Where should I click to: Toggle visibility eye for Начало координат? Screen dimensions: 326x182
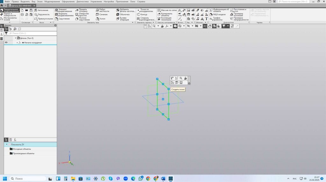click(x=6, y=42)
